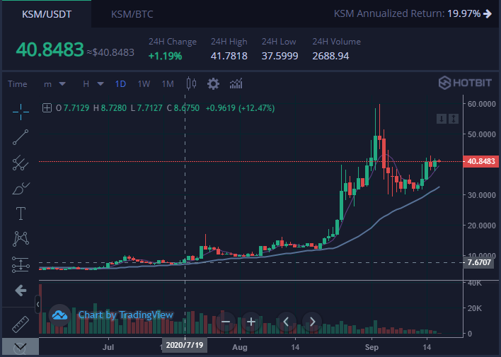Screen dimensions: 501x357
Task: Open the candlestick chart type selector
Action: tap(191, 83)
